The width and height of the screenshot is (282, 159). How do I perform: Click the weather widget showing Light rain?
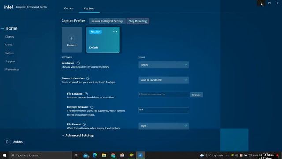pos(211,155)
